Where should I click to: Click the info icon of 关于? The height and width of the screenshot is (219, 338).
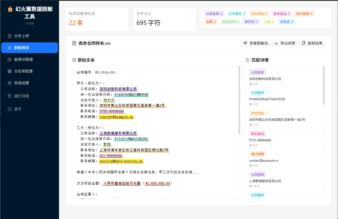(10, 109)
